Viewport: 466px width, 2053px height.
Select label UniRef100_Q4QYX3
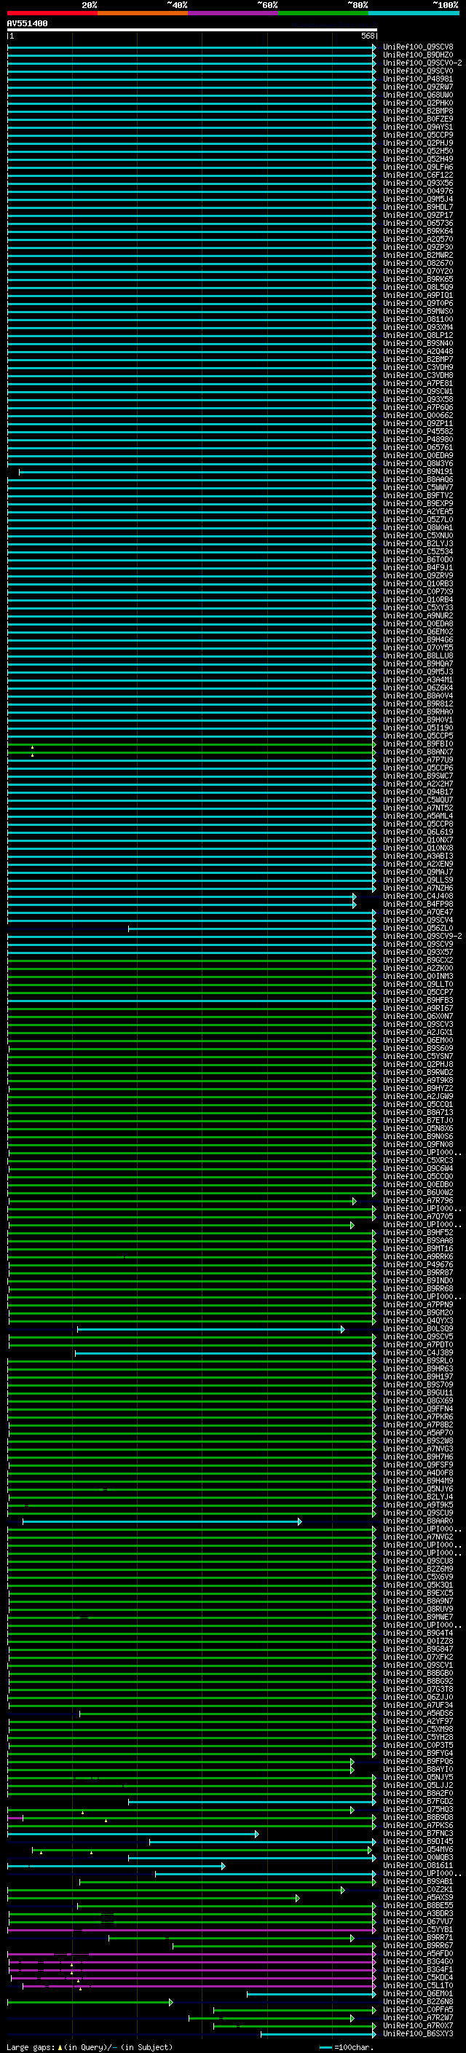[x=418, y=1320]
